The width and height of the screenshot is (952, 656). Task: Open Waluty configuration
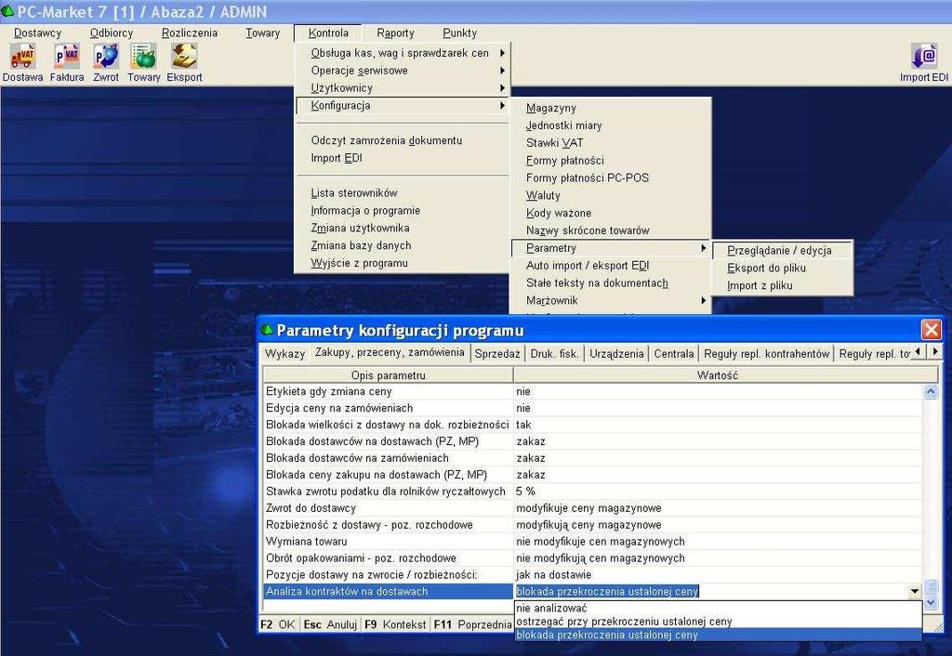(610, 195)
